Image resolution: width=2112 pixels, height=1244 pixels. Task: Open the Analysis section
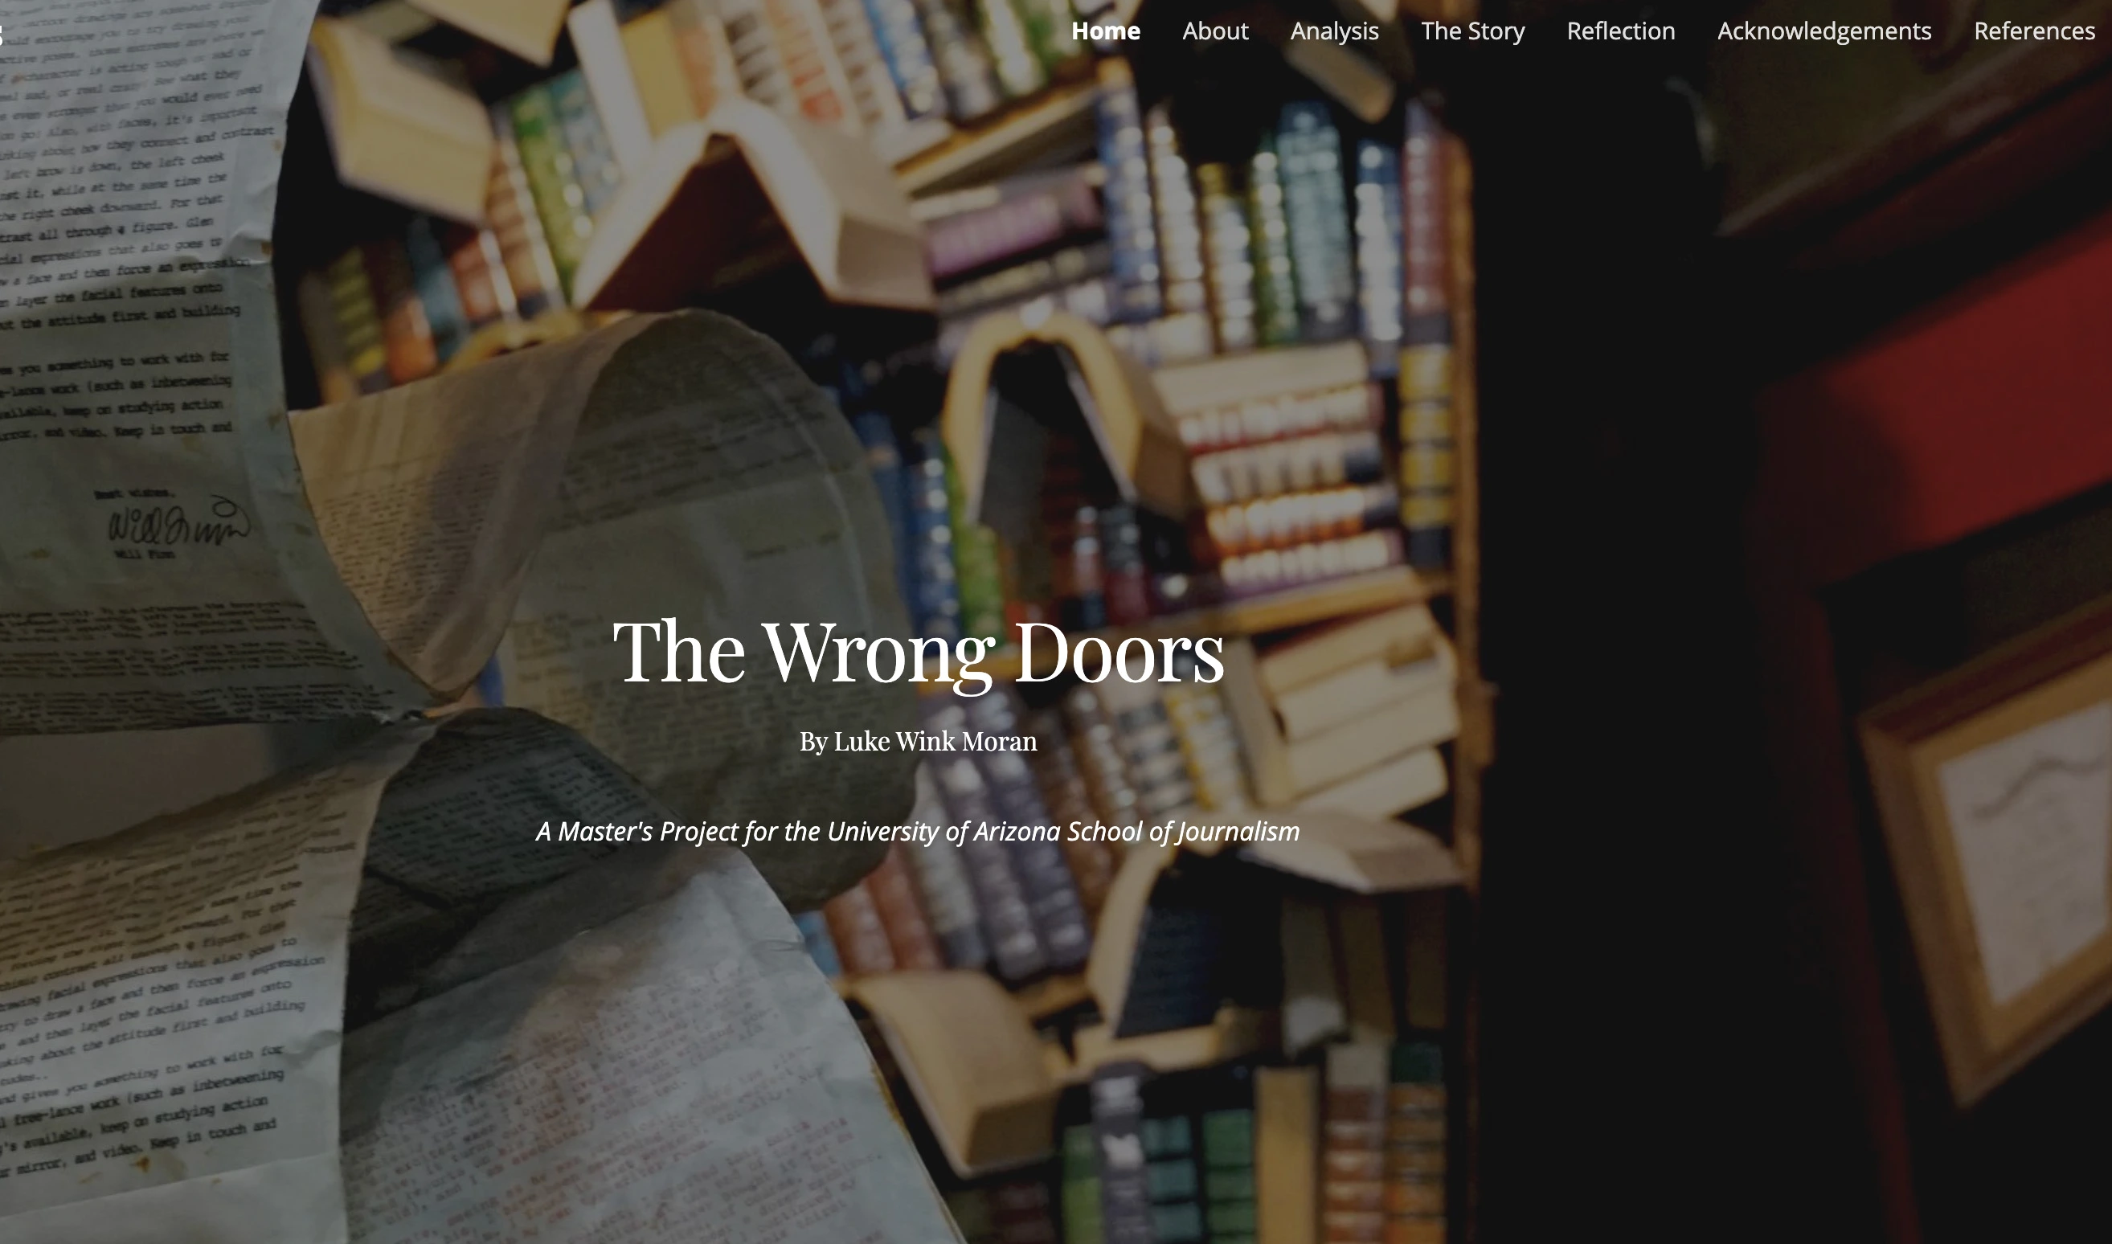coord(1334,32)
